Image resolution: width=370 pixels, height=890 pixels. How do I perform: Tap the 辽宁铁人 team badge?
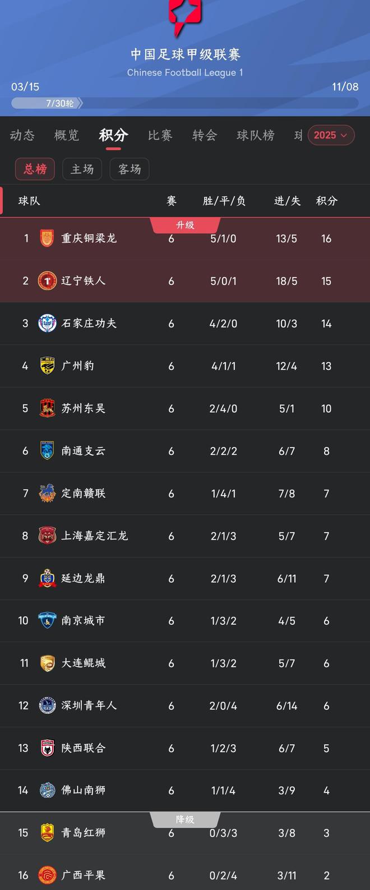(x=47, y=281)
